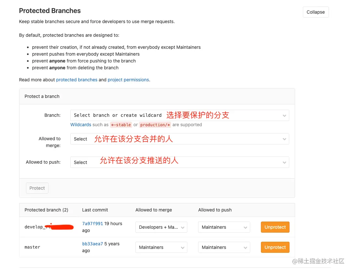Unprotect the develop branch
The width and height of the screenshot is (352, 272).
click(x=275, y=227)
